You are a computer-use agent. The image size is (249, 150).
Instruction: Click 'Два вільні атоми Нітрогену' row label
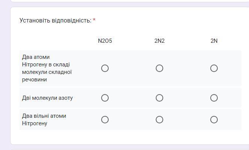tap(44, 120)
